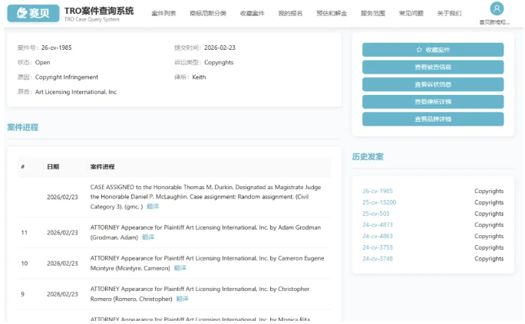Viewport: 525px width, 324px height.
Task: Open historical case 24-cv-4863 link
Action: click(378, 236)
